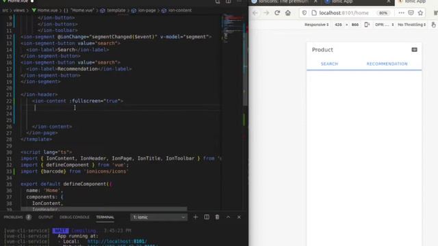Screen dimensions: 438x246
Task: Bookmark the page with the star icon
Action: click(420, 13)
